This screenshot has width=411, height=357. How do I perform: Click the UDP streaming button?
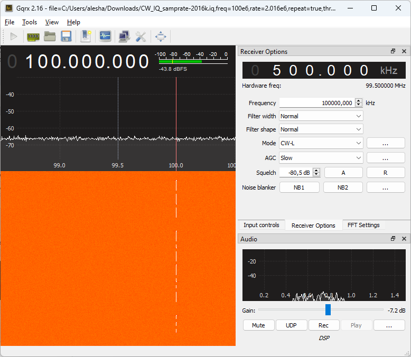point(291,325)
